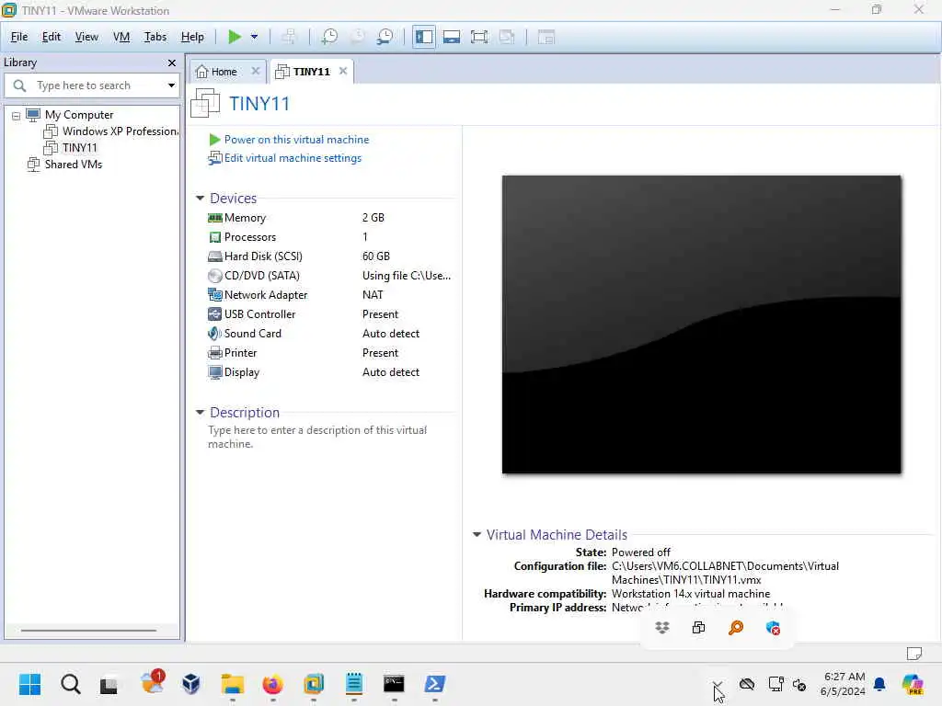942x706 pixels.
Task: Toggle the library sidebar view icon
Action: [x=423, y=37]
